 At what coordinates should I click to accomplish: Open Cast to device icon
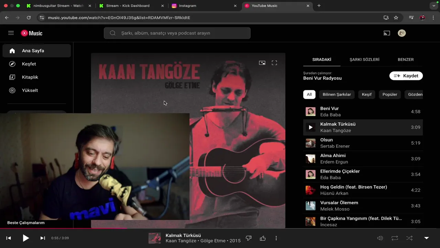[x=387, y=33]
